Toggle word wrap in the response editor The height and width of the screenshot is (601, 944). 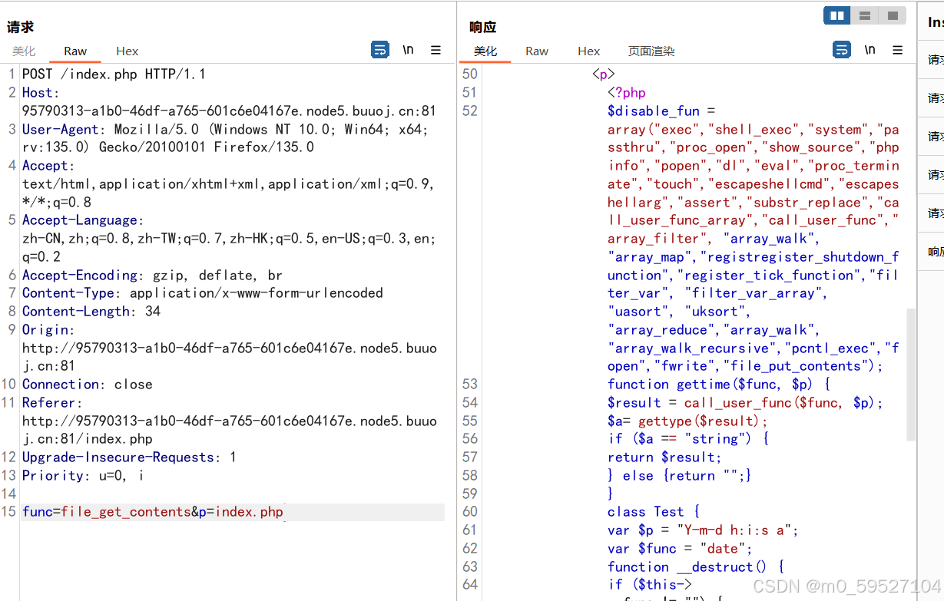click(841, 49)
